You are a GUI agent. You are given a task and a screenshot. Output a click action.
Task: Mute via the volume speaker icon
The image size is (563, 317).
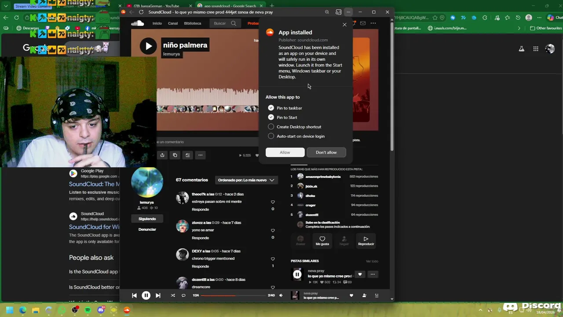[281, 295]
